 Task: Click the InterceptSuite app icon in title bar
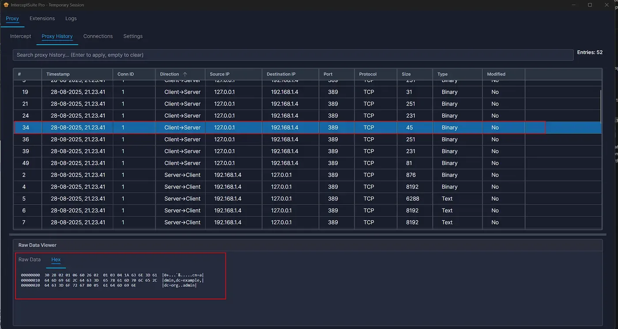[x=6, y=5]
